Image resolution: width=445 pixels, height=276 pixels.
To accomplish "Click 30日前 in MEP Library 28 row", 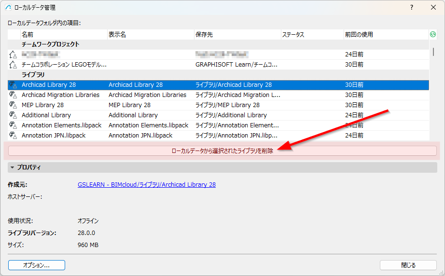I will pyautogui.click(x=354, y=105).
